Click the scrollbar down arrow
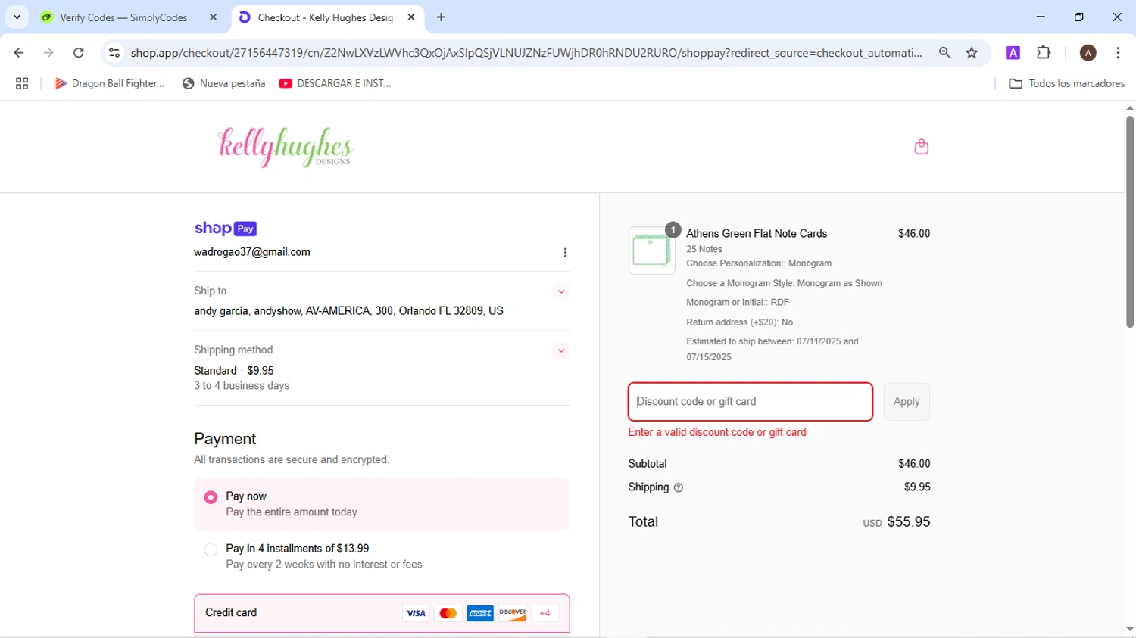The height and width of the screenshot is (638, 1136). tap(1130, 630)
